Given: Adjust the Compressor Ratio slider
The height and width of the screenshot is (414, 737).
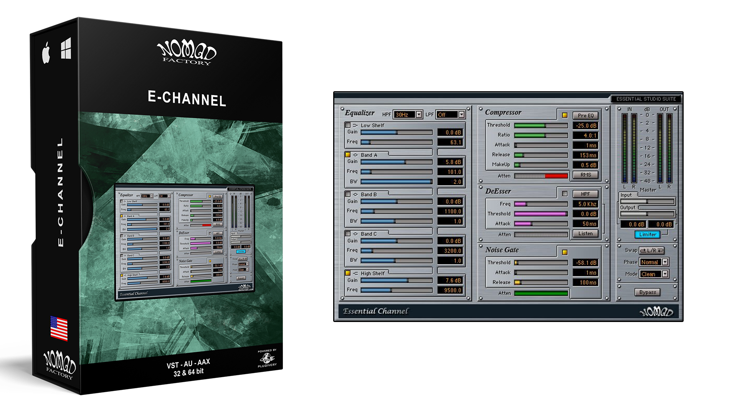Looking at the screenshot, I should coord(541,135).
